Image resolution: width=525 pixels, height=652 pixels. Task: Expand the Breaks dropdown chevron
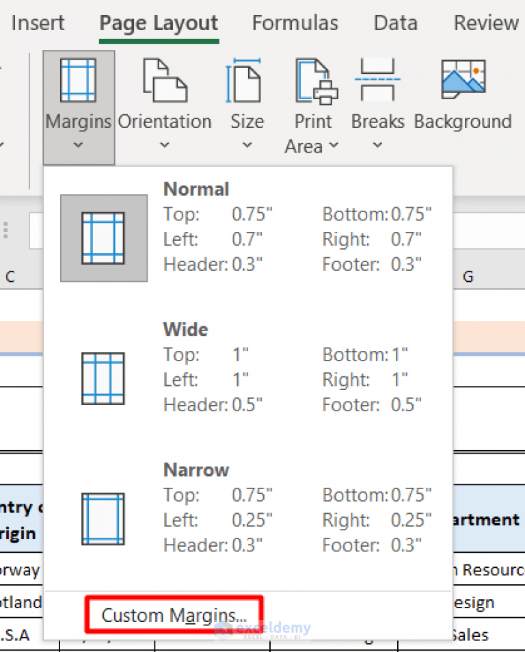tap(377, 145)
